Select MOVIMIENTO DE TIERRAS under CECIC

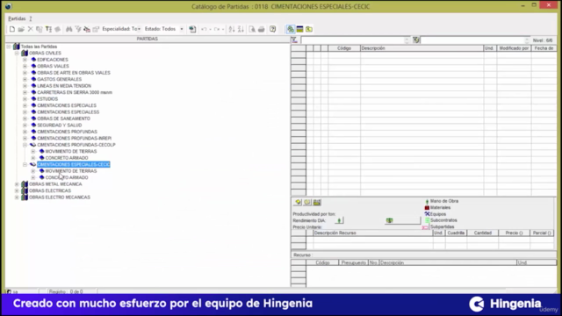[x=71, y=171]
